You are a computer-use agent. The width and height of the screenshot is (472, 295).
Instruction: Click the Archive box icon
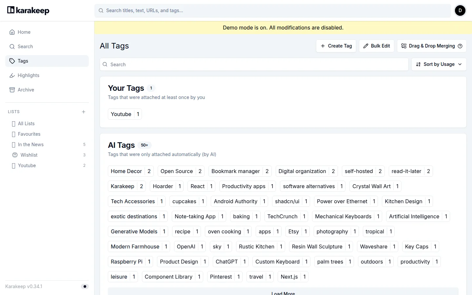pyautogui.click(x=12, y=90)
